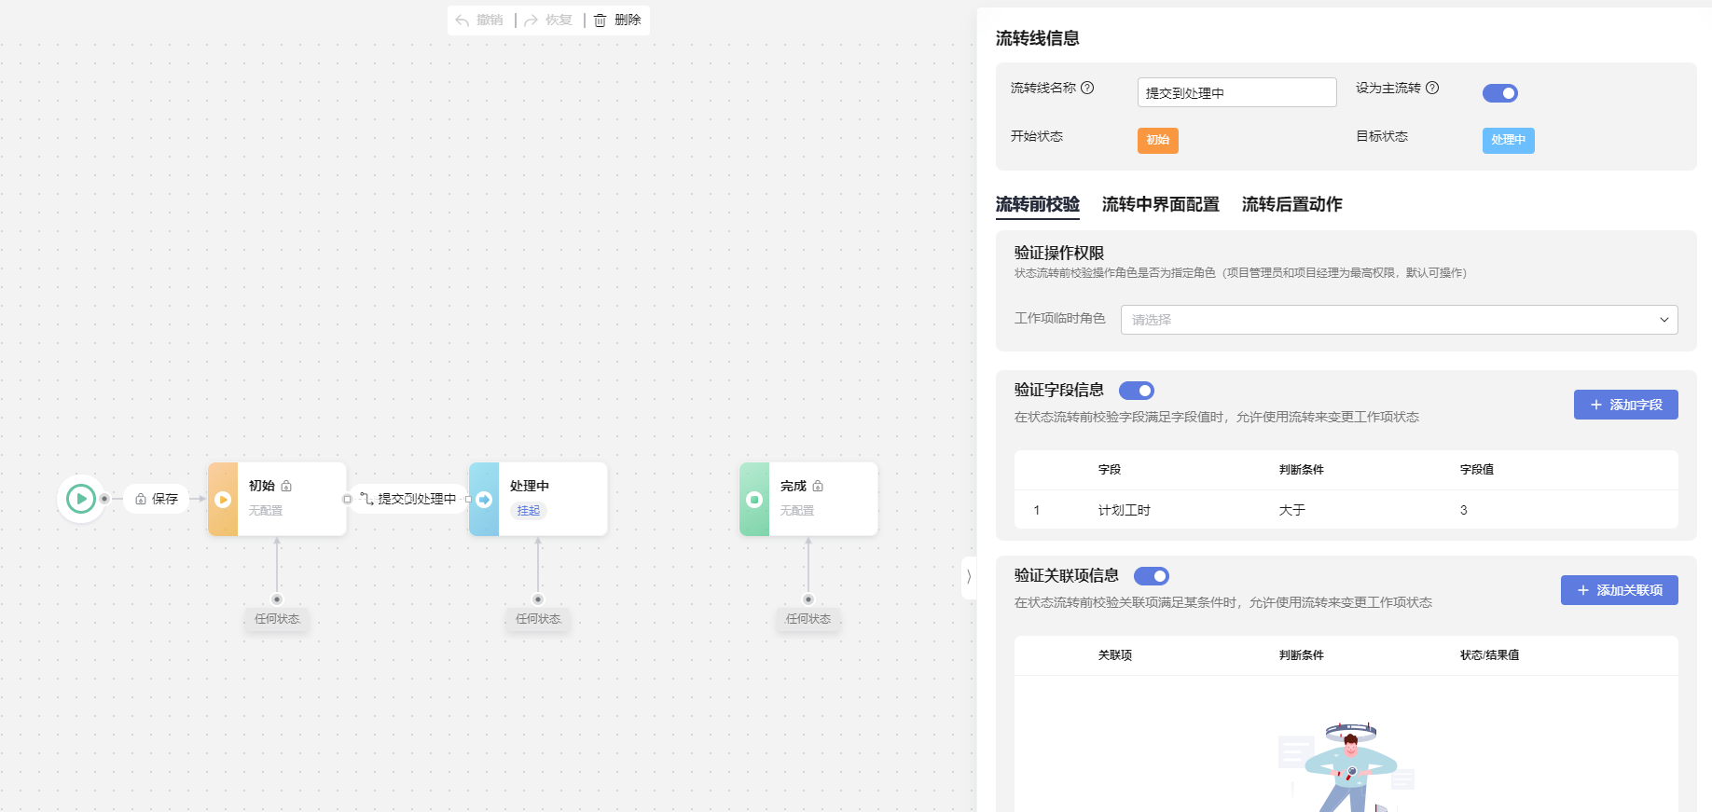Click the green start play node
The height and width of the screenshot is (812, 1712).
click(x=81, y=499)
